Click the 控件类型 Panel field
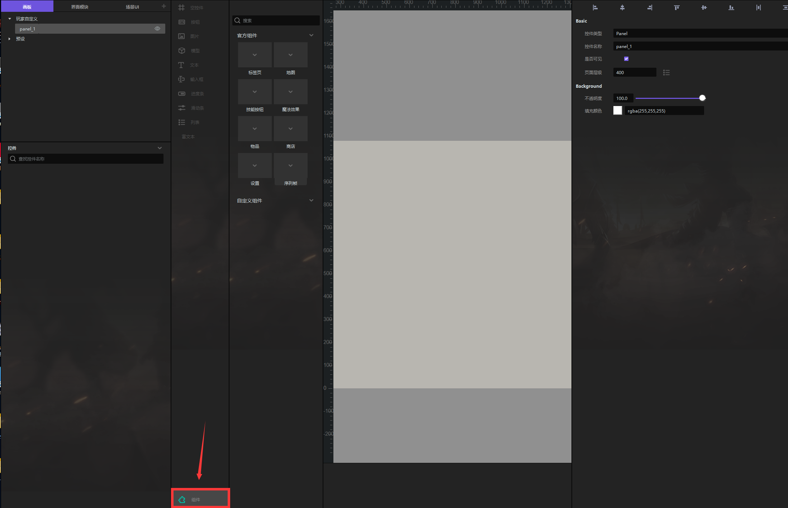788x508 pixels. coord(701,33)
